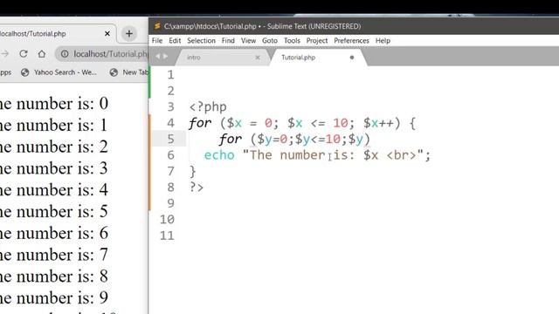Go to browser home page
This screenshot has width=559, height=314.
42,54
